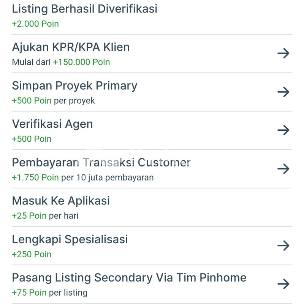Click the +2.000 Poin reward text
The width and height of the screenshot is (304, 304).
pos(35,24)
